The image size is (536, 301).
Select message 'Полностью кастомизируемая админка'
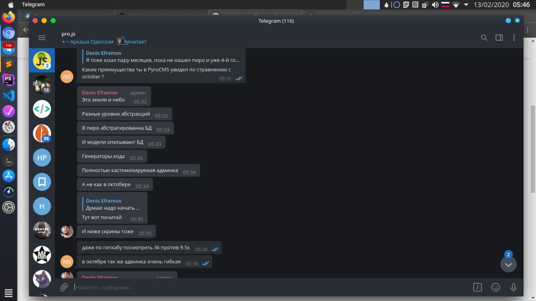click(x=138, y=171)
